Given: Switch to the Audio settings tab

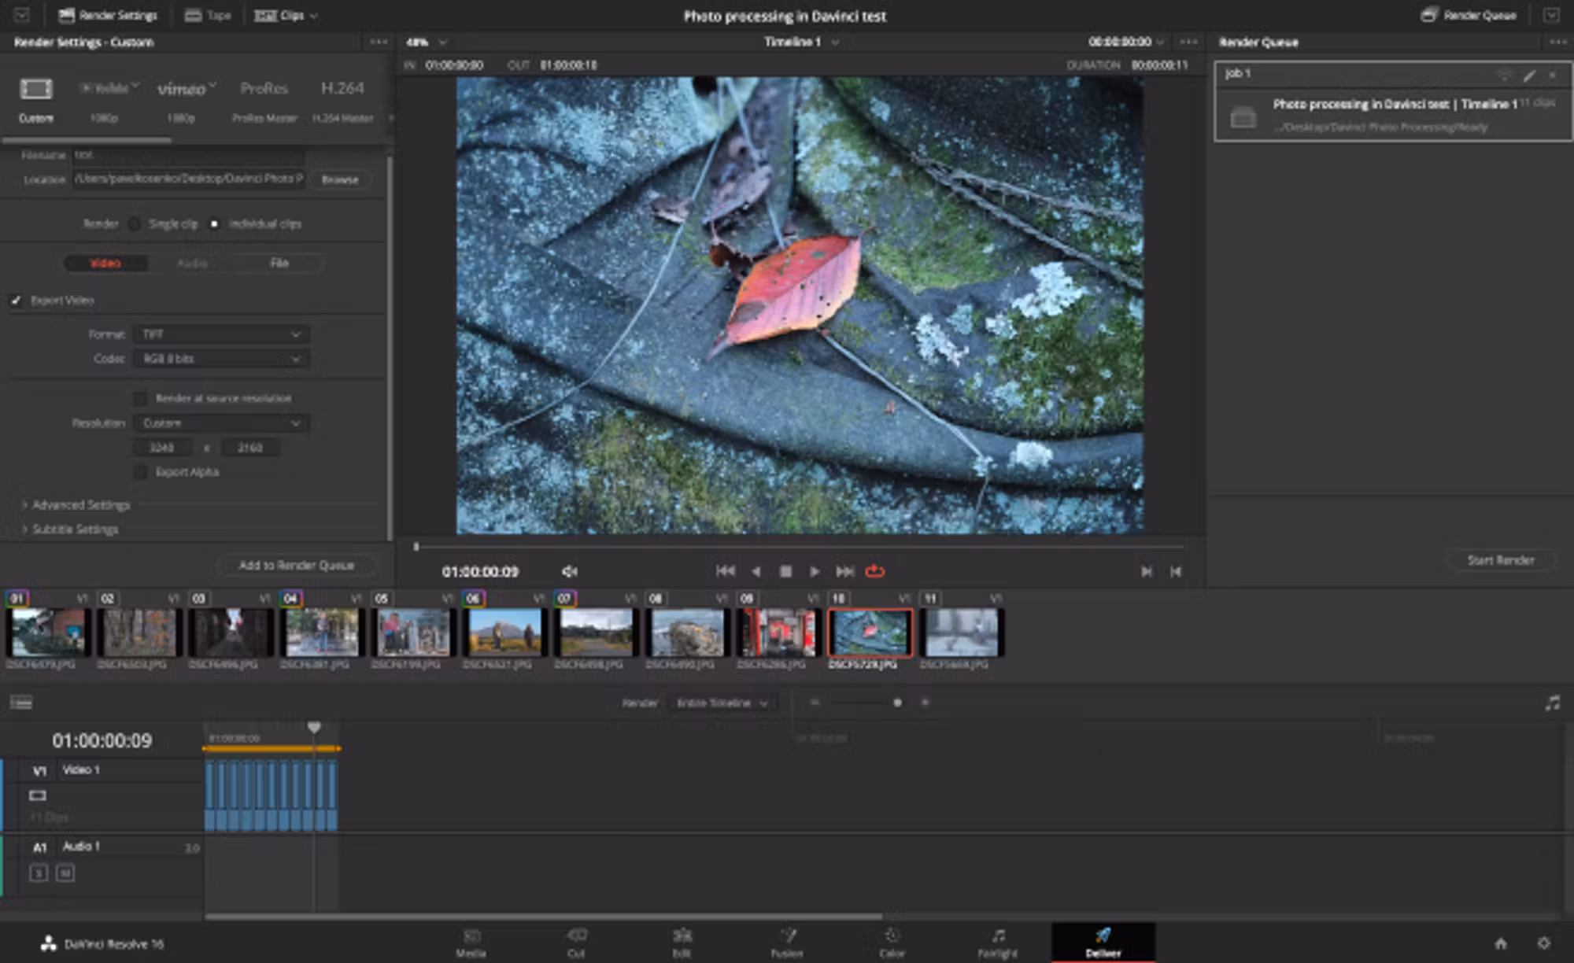Looking at the screenshot, I should pos(192,263).
